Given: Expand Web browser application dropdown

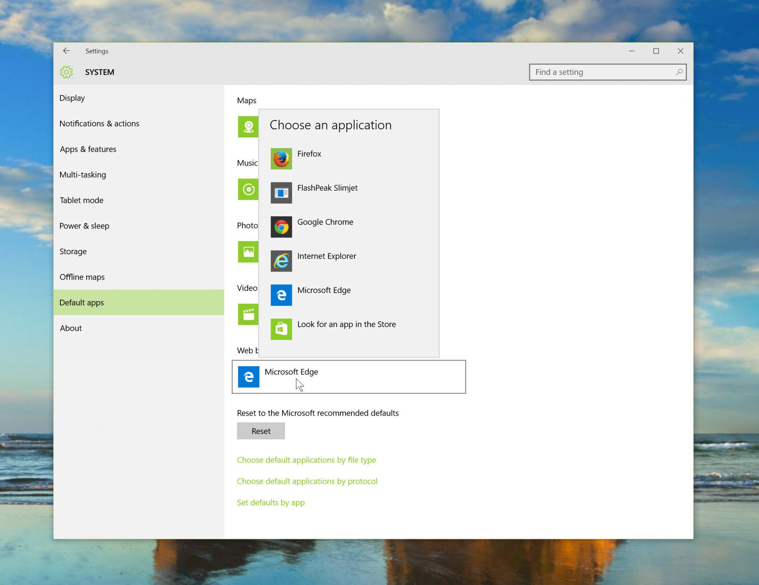Looking at the screenshot, I should coord(349,376).
